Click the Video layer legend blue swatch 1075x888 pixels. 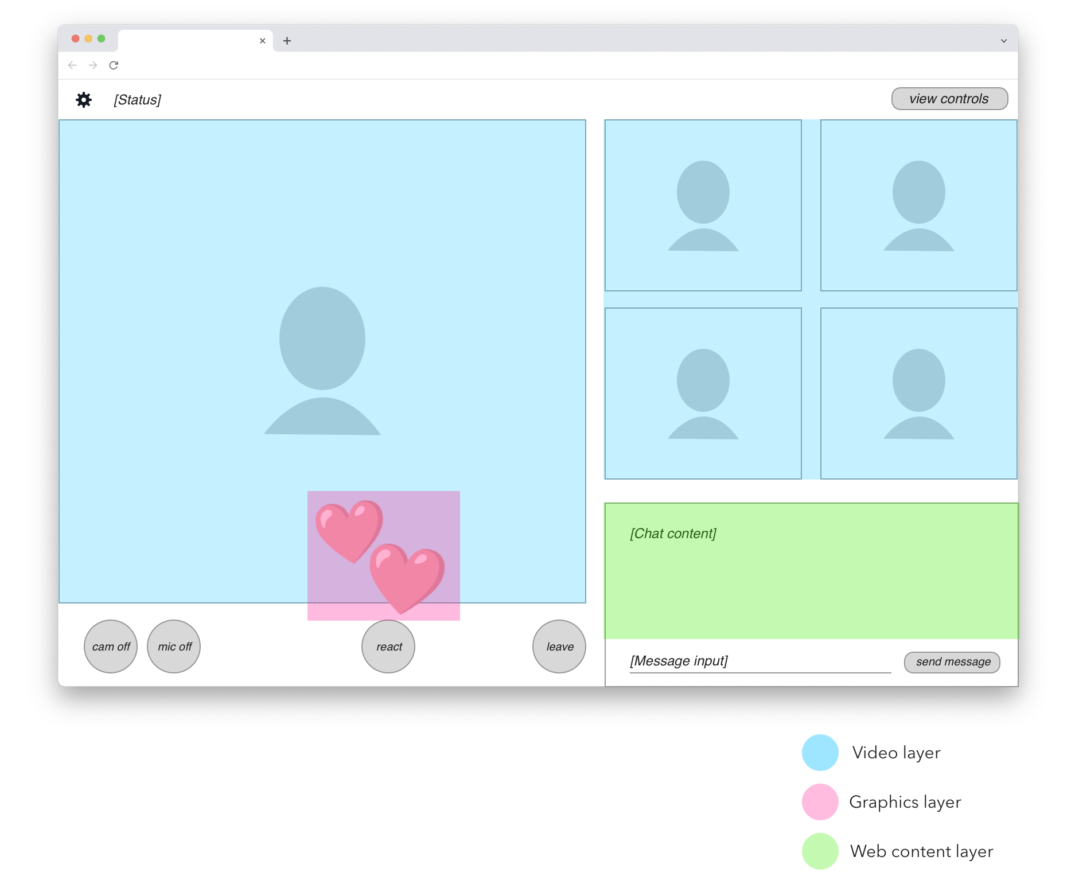820,753
